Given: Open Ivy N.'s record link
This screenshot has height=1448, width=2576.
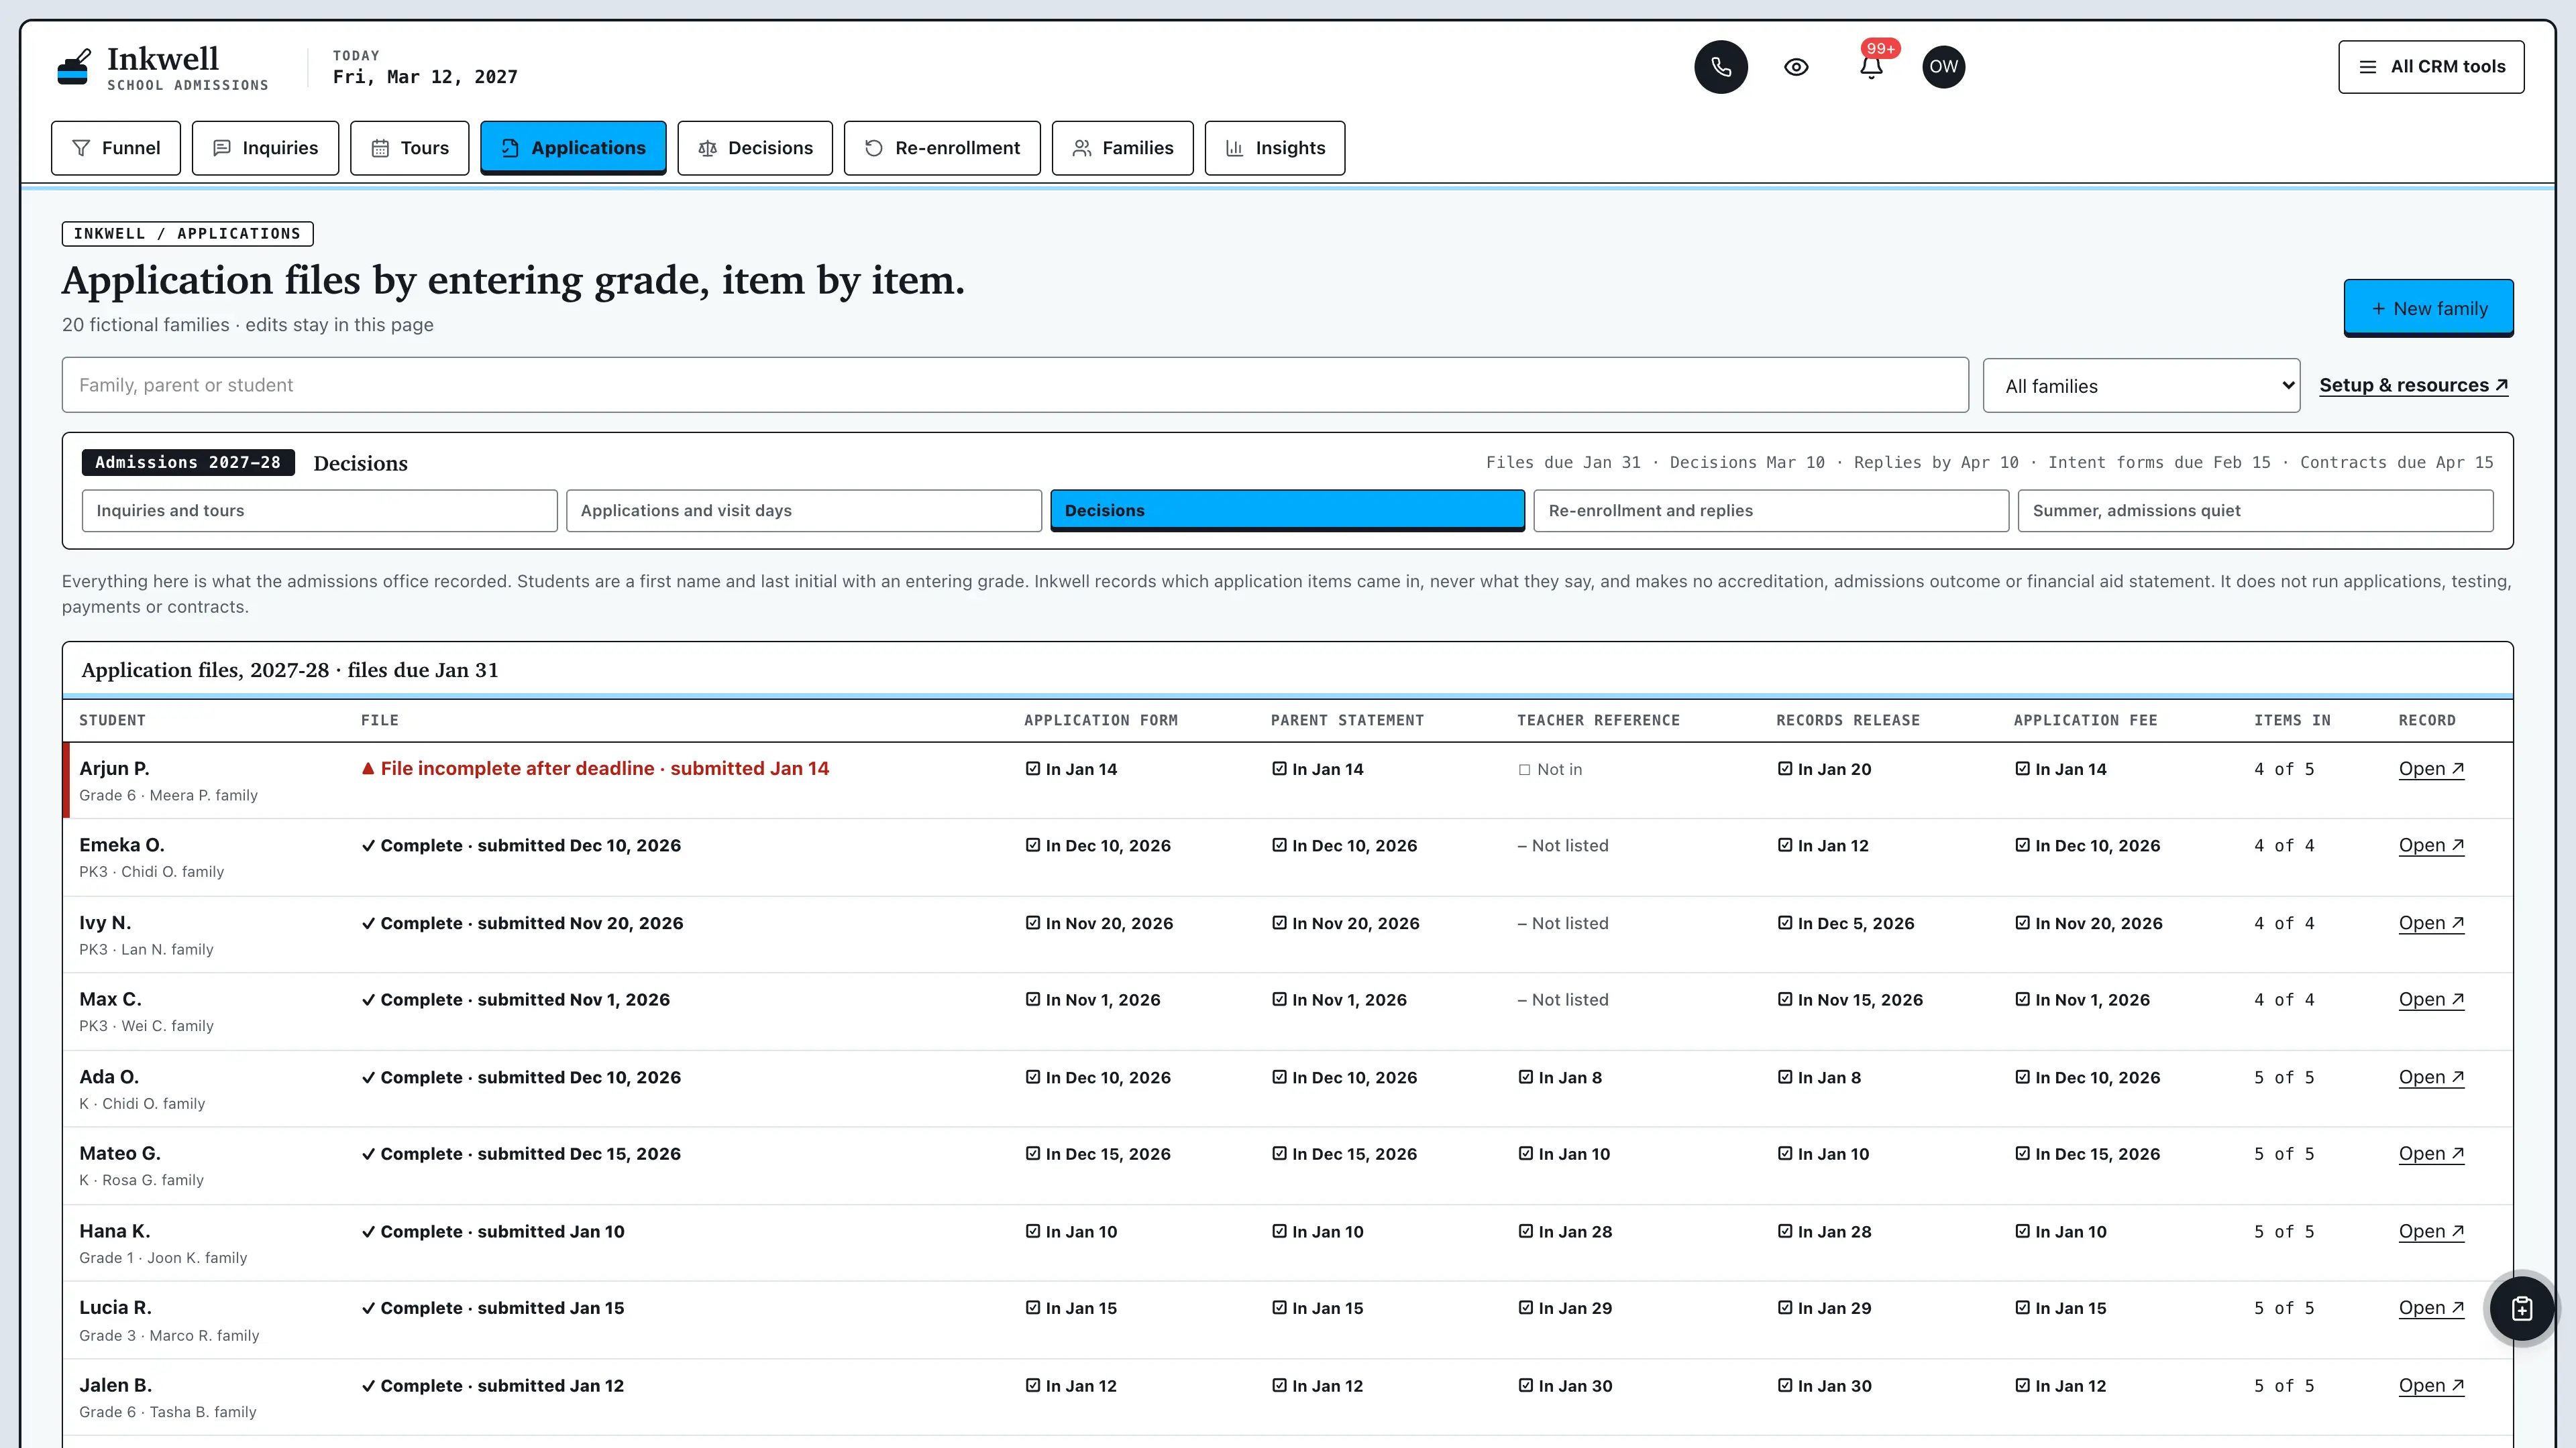Looking at the screenshot, I should 2431,923.
